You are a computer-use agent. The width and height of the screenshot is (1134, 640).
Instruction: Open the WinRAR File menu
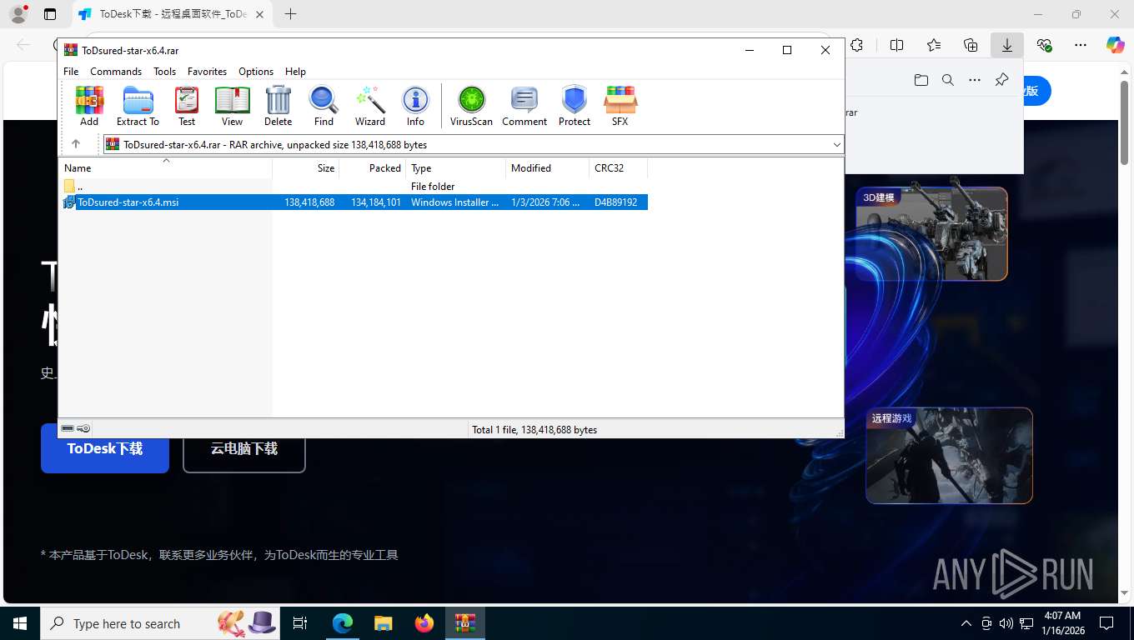71,72
